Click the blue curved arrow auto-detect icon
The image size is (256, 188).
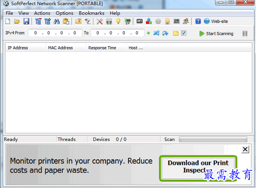[165, 33]
